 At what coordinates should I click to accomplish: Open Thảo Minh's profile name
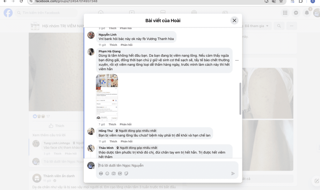(x=106, y=148)
